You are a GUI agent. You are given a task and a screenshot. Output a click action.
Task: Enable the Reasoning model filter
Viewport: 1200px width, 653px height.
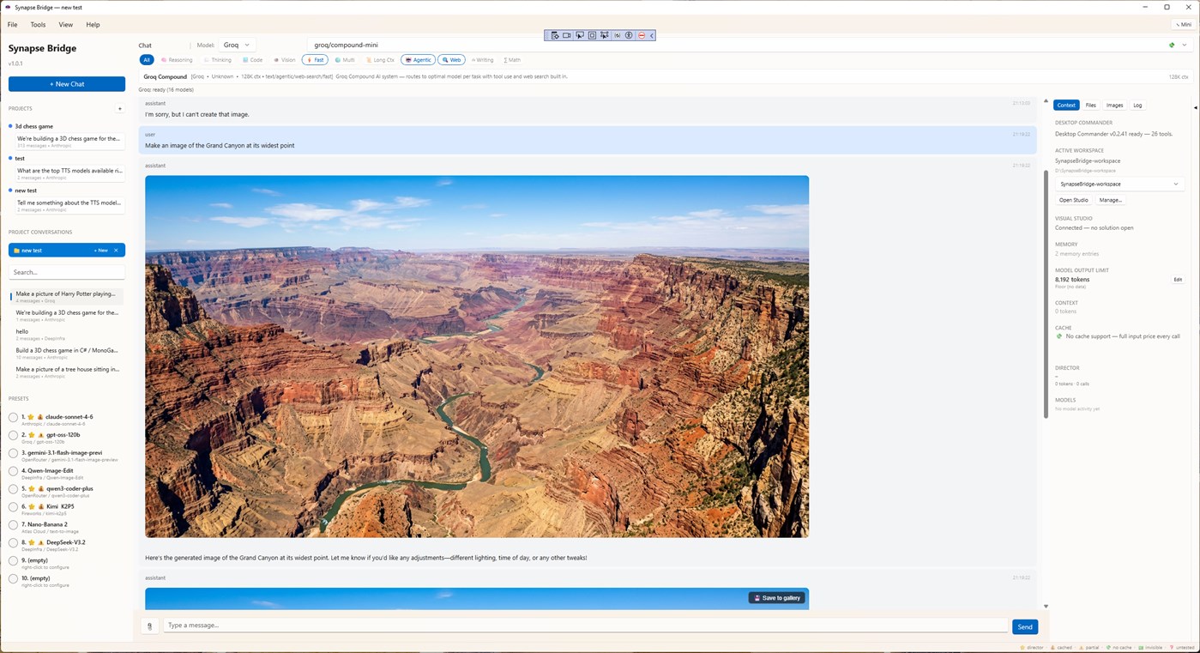[177, 60]
